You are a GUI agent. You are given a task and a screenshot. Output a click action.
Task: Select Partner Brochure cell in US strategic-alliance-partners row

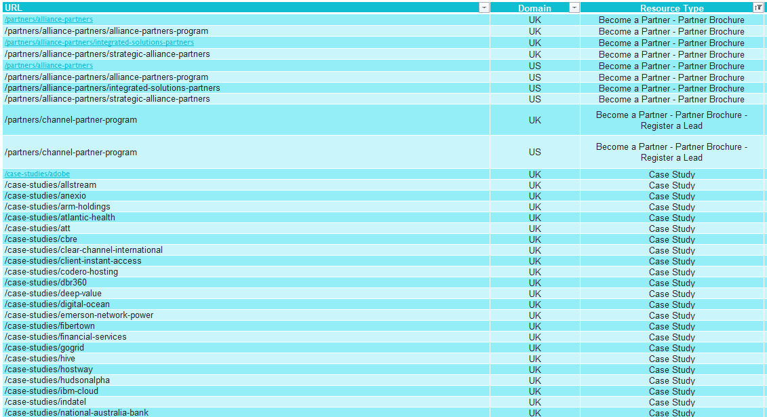pyautogui.click(x=671, y=99)
